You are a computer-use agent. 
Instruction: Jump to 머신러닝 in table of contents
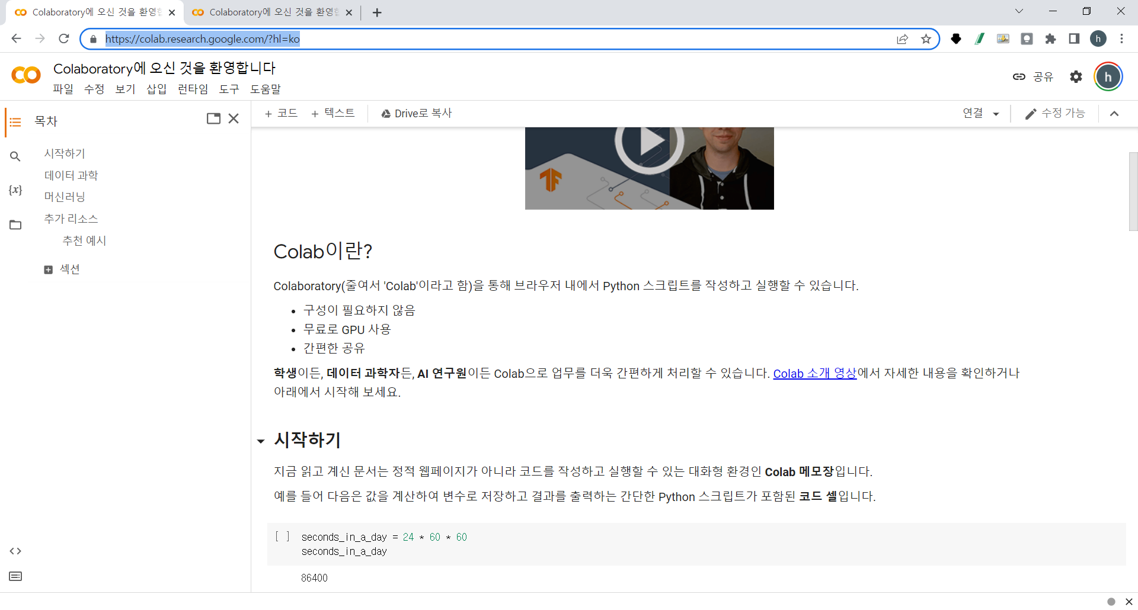[x=65, y=197]
